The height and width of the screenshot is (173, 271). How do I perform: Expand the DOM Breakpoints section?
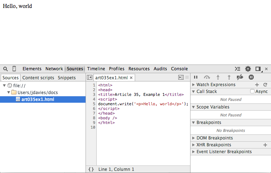click(194, 138)
